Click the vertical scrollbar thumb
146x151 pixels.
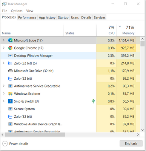(x=143, y=44)
